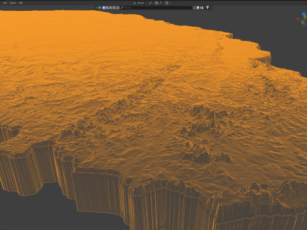Screen dimensions: 307x230
Task: Click the lower green Y axis gizmo circle
Action: tap(303, 22)
